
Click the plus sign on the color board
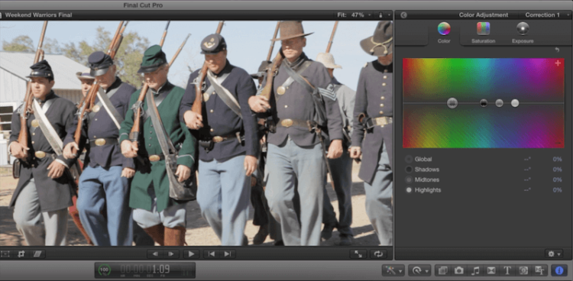[x=558, y=63]
